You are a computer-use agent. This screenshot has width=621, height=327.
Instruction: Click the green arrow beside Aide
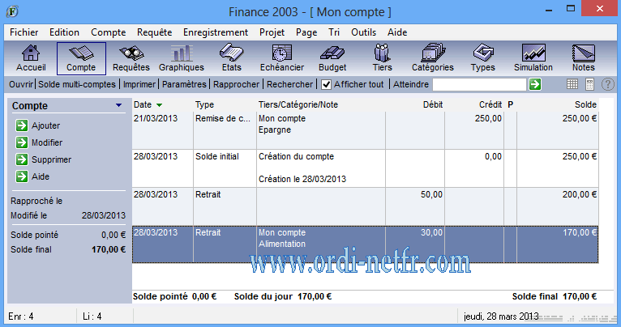click(x=22, y=176)
